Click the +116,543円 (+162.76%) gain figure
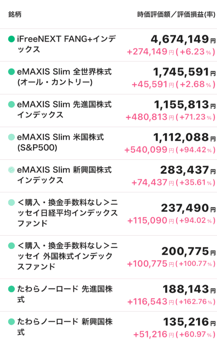The image size is (217, 341). point(171,302)
